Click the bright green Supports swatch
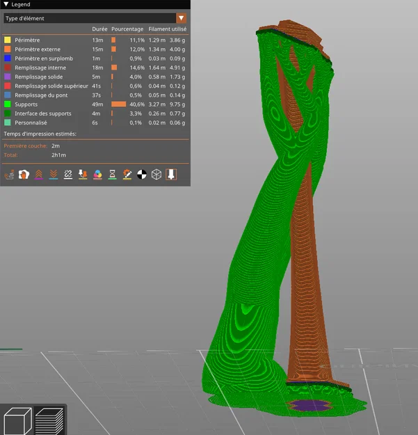Screen dimensions: 418x435 [8, 104]
